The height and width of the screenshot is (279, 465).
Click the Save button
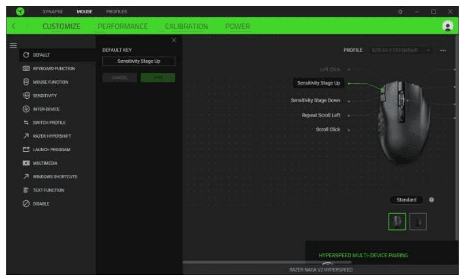(x=157, y=77)
